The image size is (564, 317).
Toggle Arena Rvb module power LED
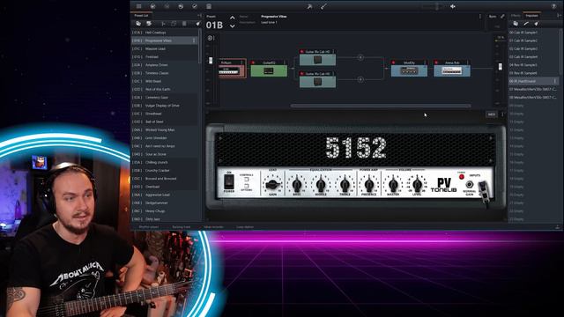(x=436, y=63)
